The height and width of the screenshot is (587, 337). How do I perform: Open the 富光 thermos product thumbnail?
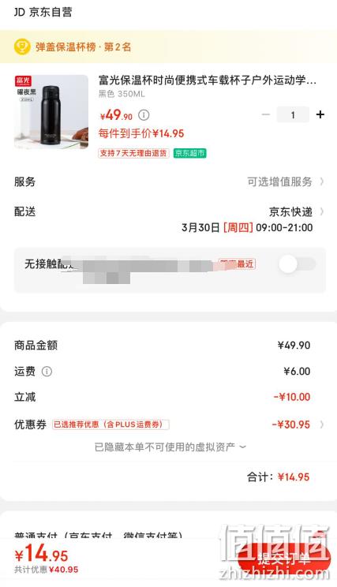(51, 111)
